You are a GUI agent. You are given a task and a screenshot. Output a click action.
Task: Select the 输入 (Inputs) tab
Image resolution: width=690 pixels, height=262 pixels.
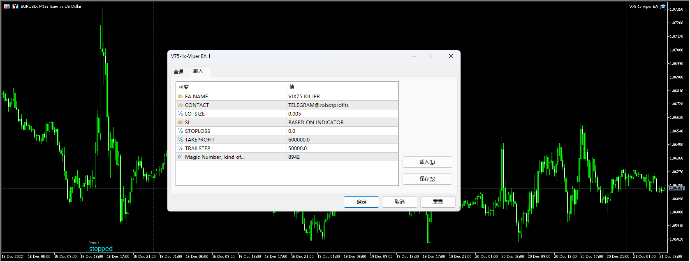point(198,71)
